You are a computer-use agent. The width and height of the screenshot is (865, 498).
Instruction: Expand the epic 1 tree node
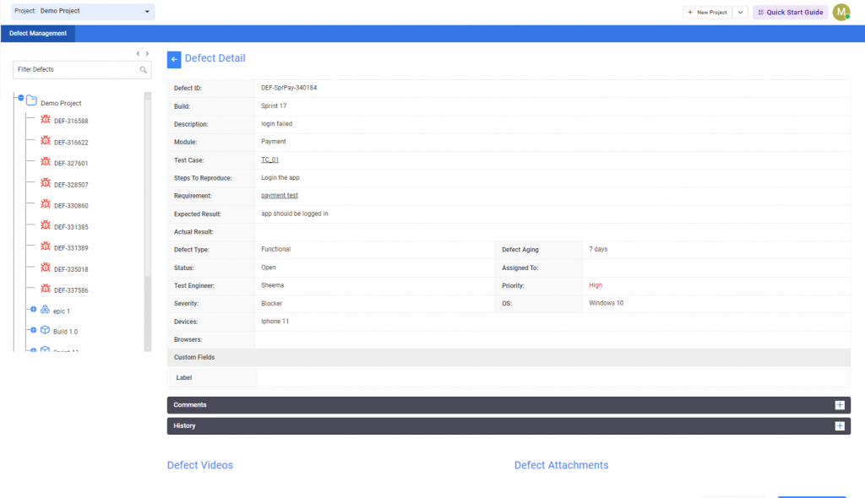click(34, 310)
